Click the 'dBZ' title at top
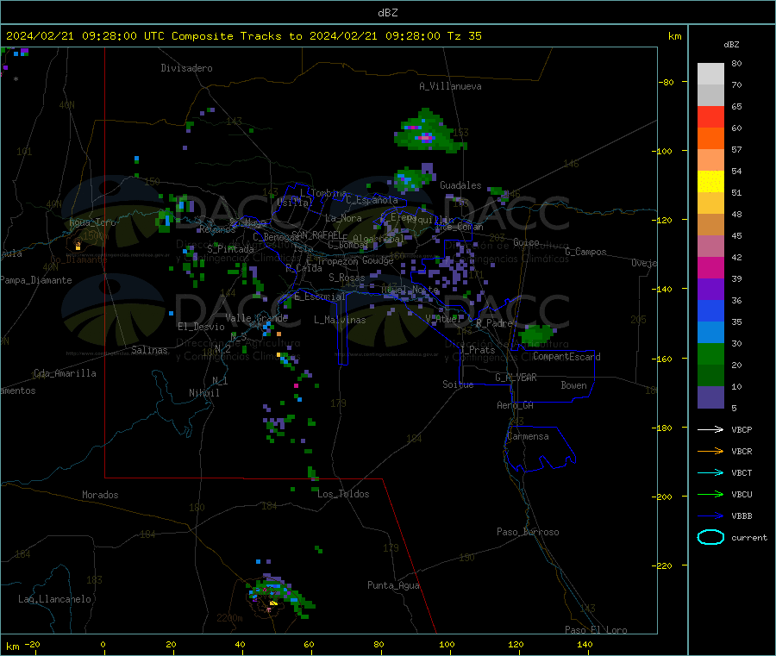 pyautogui.click(x=387, y=13)
